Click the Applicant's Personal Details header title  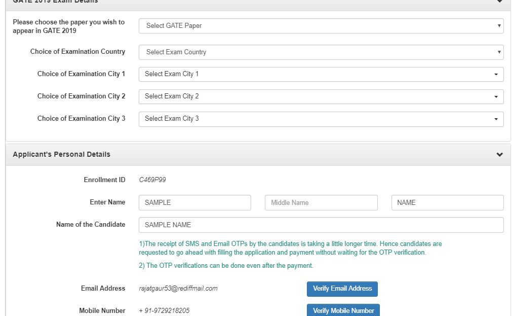click(61, 154)
